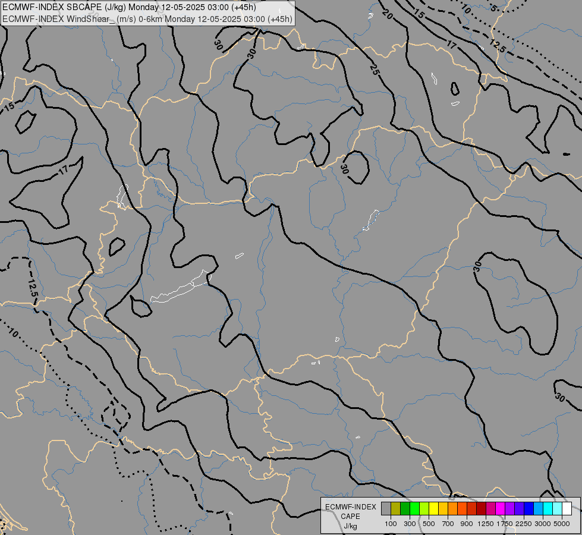The height and width of the screenshot is (535, 582).
Task: Pick the brick red swatch starting at 900
Action: point(472,508)
